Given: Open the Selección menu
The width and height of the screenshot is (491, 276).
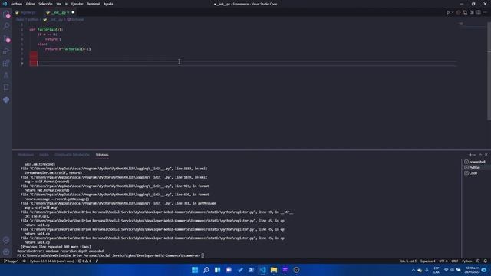Looking at the screenshot, I should pyautogui.click(x=45, y=4).
